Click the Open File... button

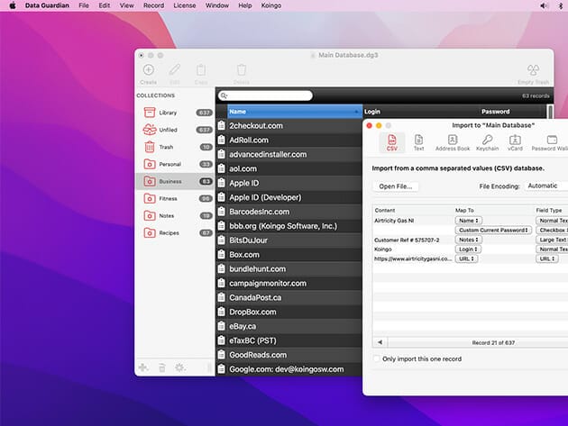pyautogui.click(x=395, y=186)
